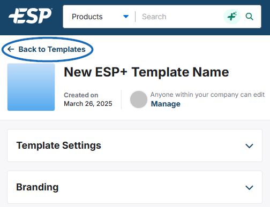This screenshot has width=270, height=207.
Task: Go back via Back to Templates link
Action: click(x=52, y=49)
